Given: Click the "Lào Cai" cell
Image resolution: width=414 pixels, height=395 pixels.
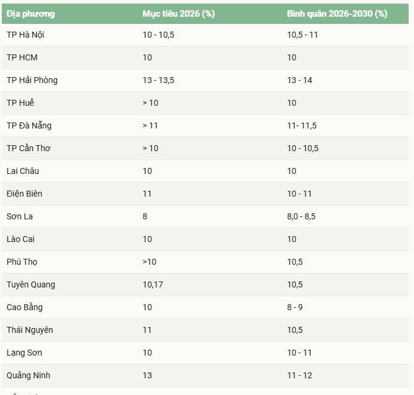Looking at the screenshot, I should 22,239.
